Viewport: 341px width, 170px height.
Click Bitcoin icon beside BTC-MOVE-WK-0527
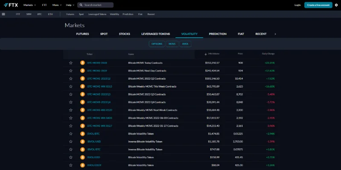pyautogui.click(x=82, y=126)
